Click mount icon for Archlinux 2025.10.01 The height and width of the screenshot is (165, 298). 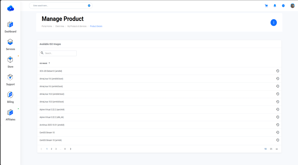click(277, 125)
